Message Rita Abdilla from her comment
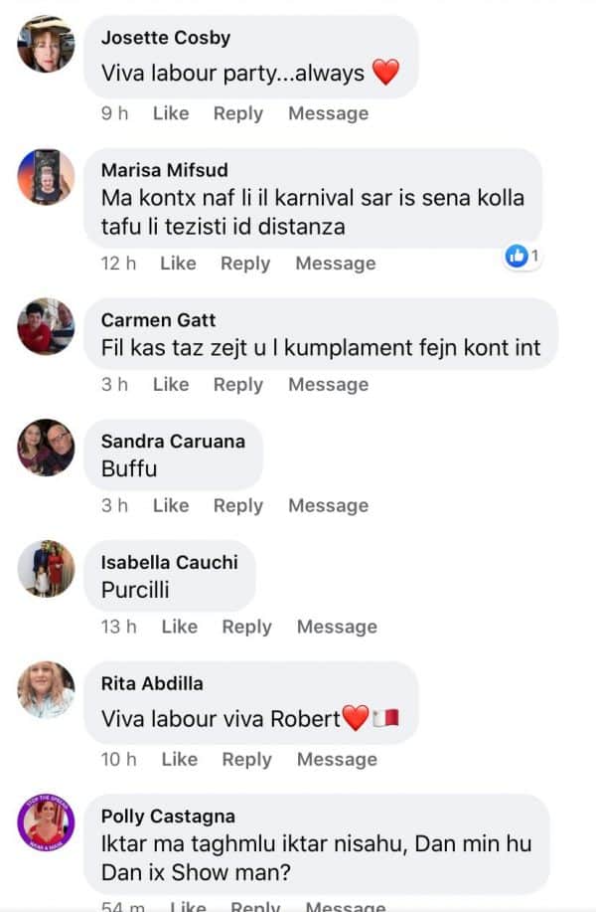Screen dimensions: 596x912 pyautogui.click(x=337, y=759)
